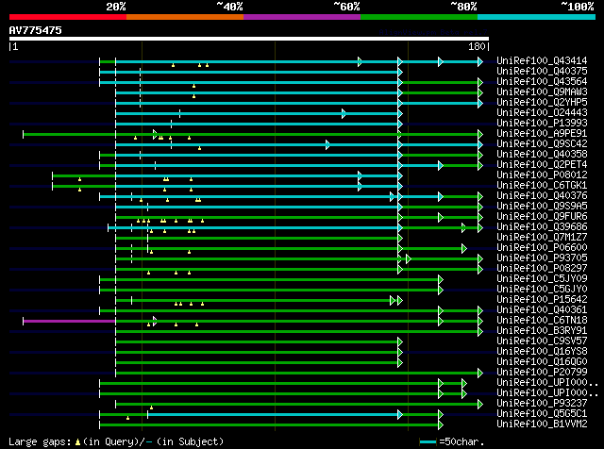604x449 pixels.
Task: Select the UniRef100_P15642 label
Action: click(542, 300)
